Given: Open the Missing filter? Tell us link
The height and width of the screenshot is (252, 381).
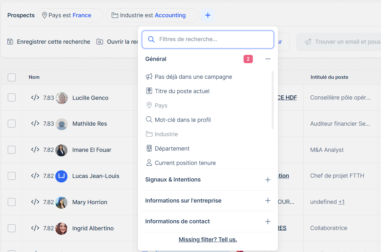Looking at the screenshot, I should pos(208,239).
